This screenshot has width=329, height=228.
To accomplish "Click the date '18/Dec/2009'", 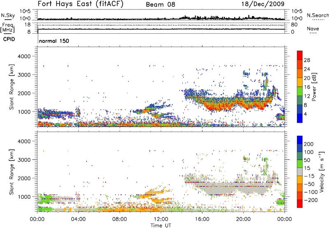I will pyautogui.click(x=263, y=4).
